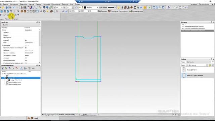Click the Свойства panel scrollbar down arrow

40,63
